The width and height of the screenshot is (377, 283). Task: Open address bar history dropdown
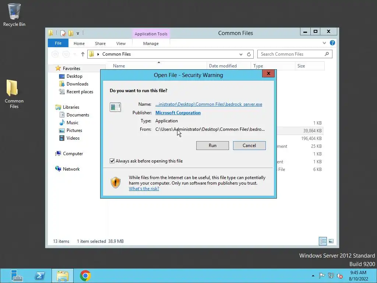(x=241, y=55)
